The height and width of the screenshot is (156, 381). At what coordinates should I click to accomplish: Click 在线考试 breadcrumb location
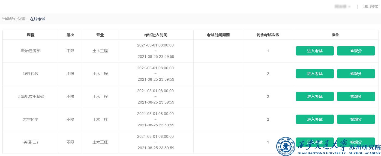click(x=38, y=19)
